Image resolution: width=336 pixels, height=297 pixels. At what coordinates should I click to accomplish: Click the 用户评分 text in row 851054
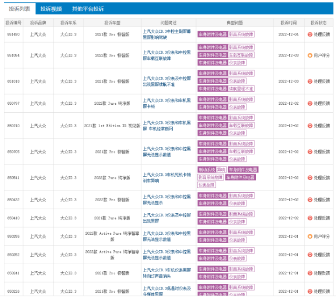[322, 55]
